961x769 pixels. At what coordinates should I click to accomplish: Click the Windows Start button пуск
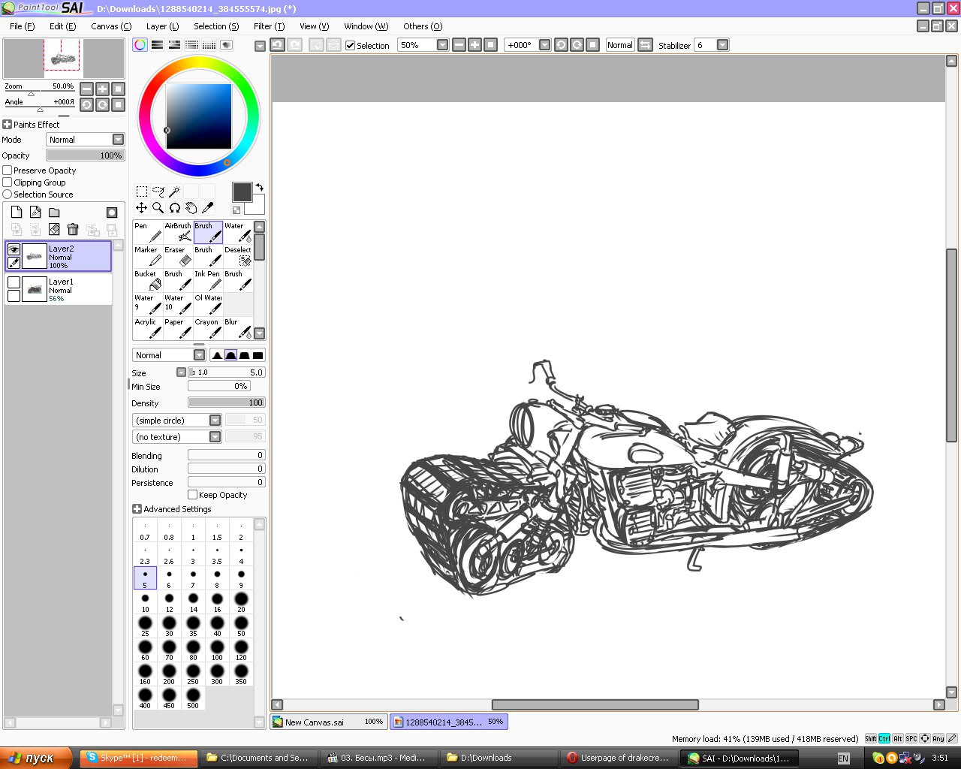[x=36, y=758]
